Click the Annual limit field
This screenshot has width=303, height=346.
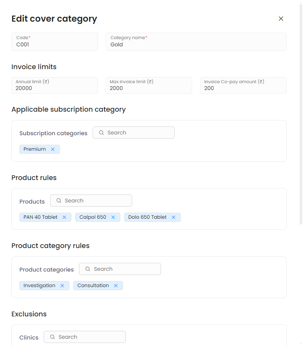(x=55, y=88)
